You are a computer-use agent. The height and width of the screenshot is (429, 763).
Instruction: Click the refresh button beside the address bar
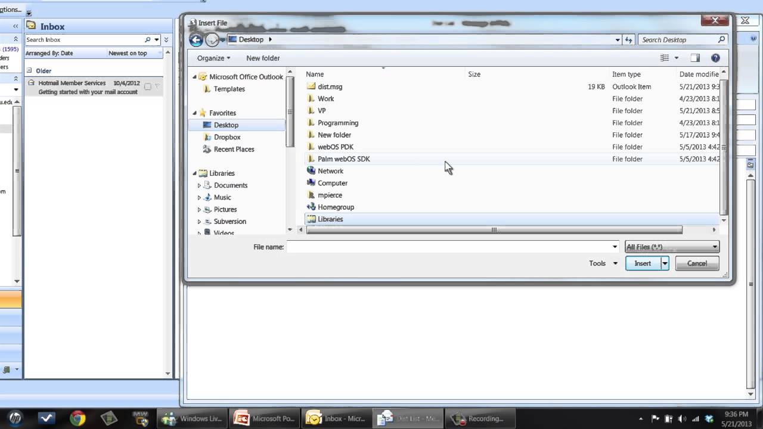point(628,40)
